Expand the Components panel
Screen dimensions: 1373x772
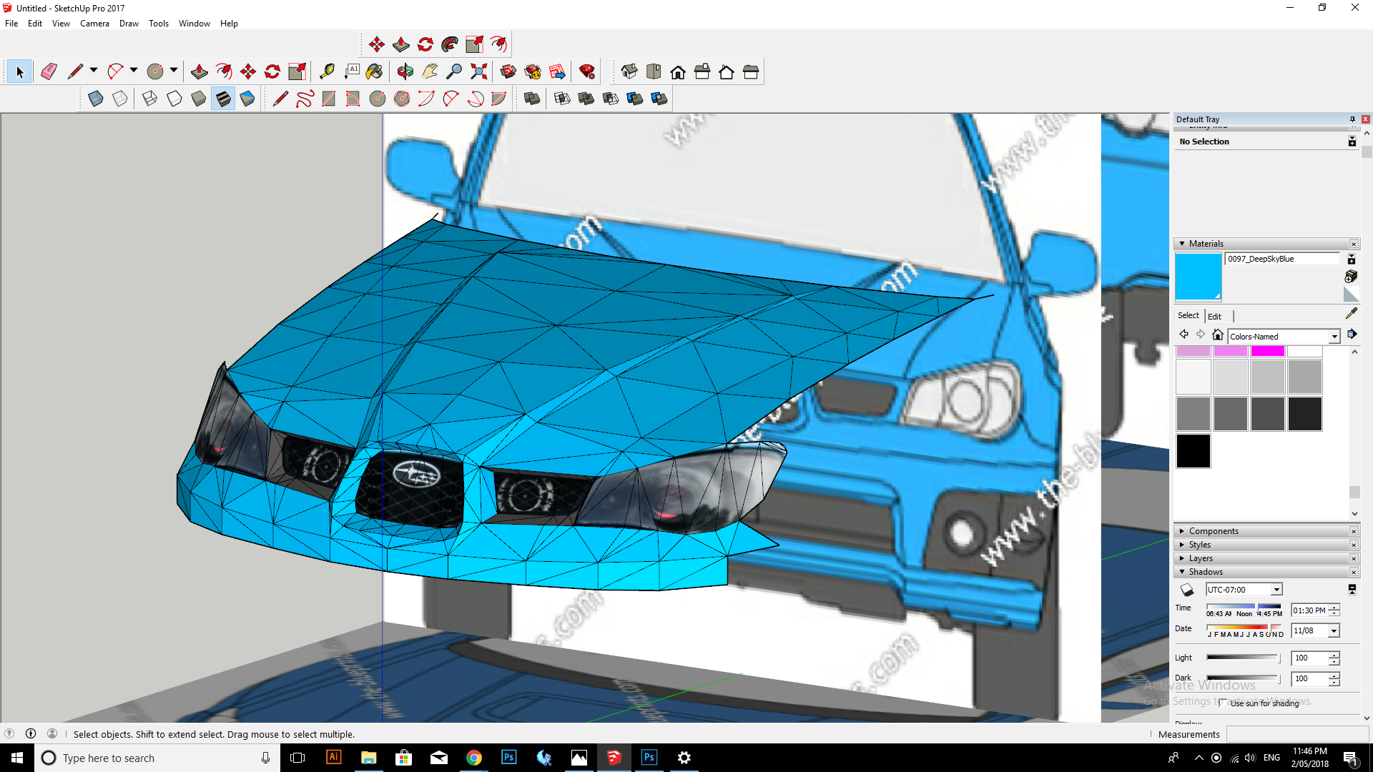tap(1214, 531)
